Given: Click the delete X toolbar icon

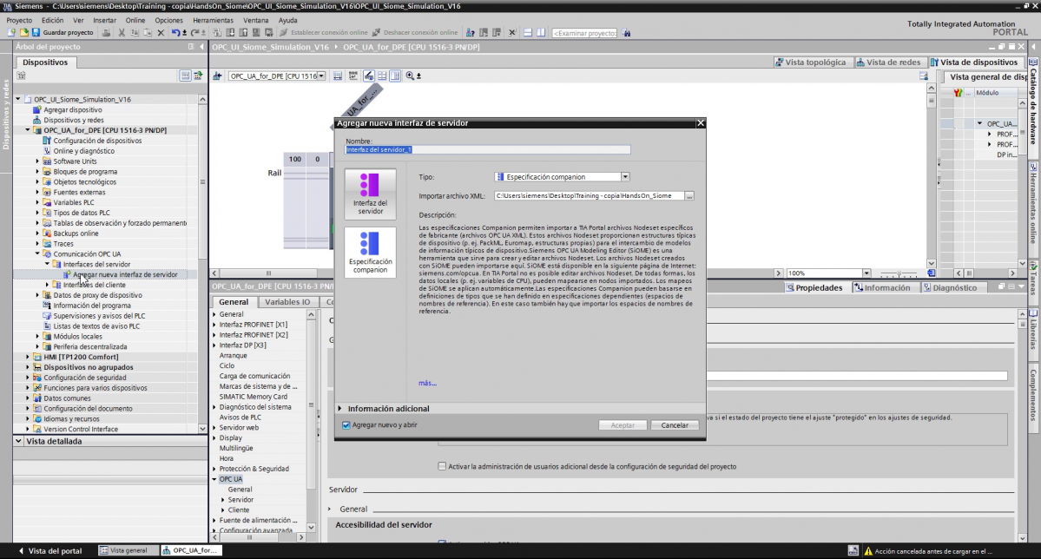Looking at the screenshot, I should point(161,32).
